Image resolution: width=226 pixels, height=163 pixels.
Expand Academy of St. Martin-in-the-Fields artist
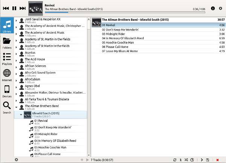pos(16,41)
